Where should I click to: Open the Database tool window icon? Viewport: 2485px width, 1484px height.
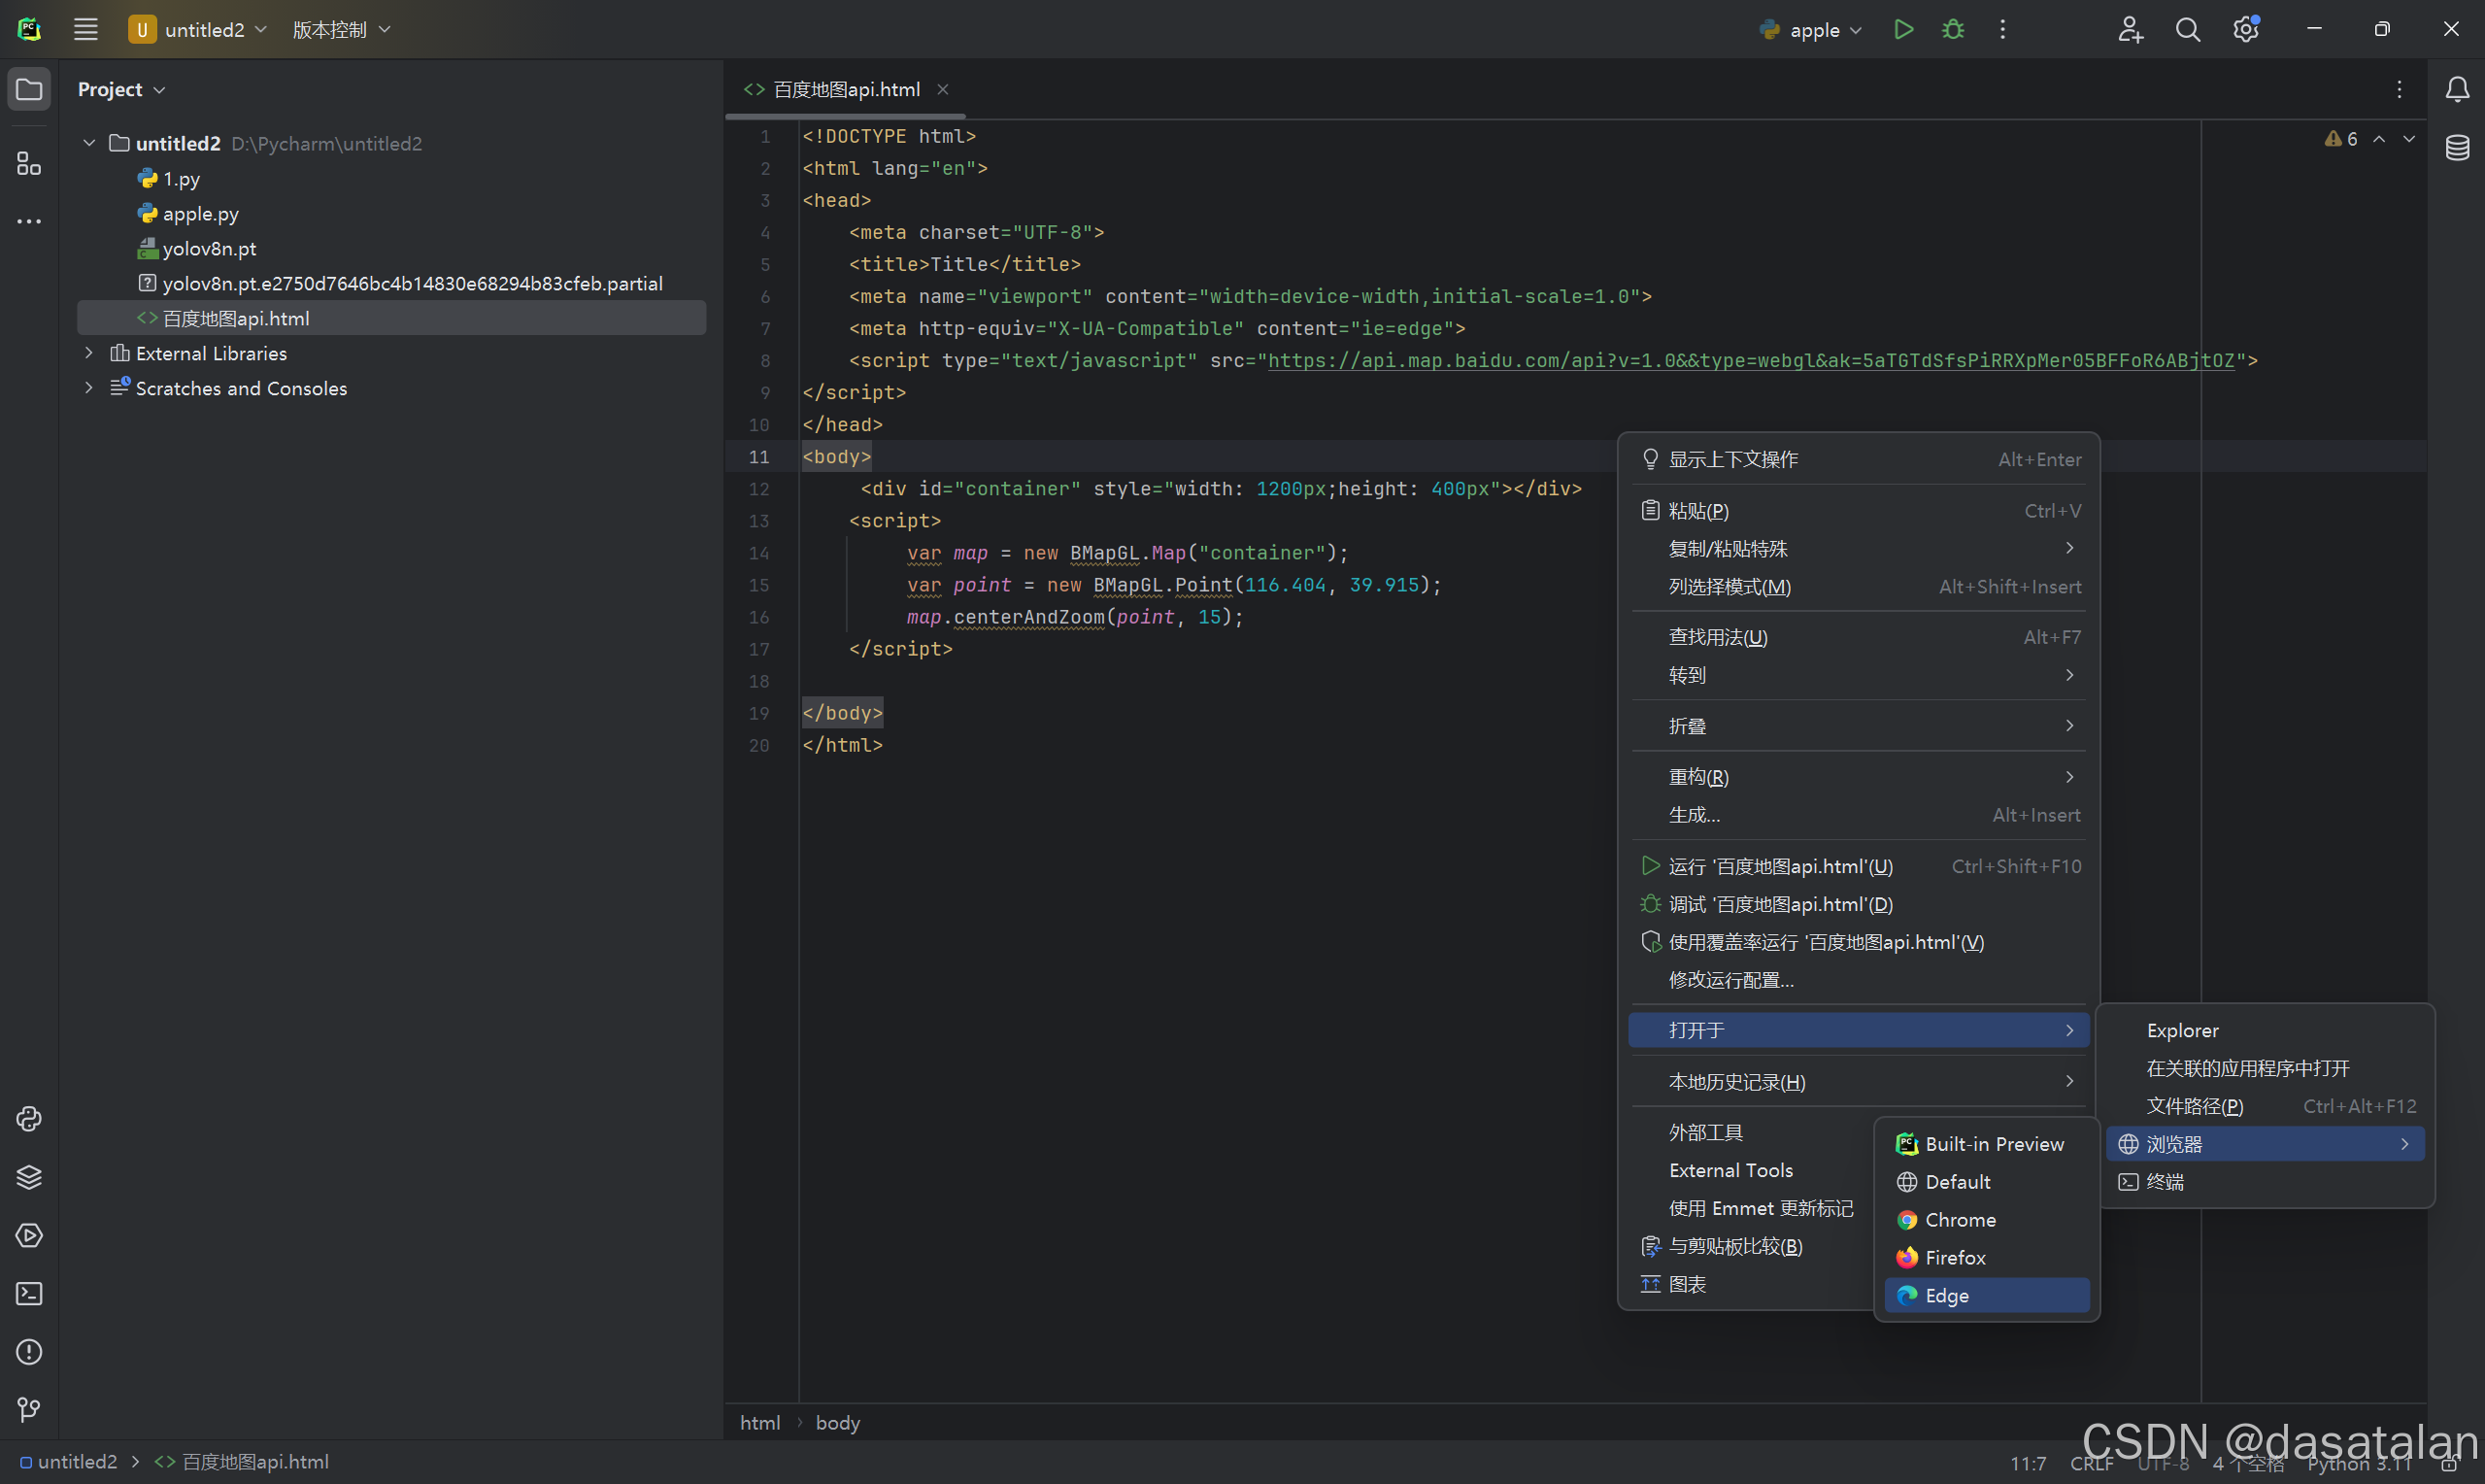2457,148
